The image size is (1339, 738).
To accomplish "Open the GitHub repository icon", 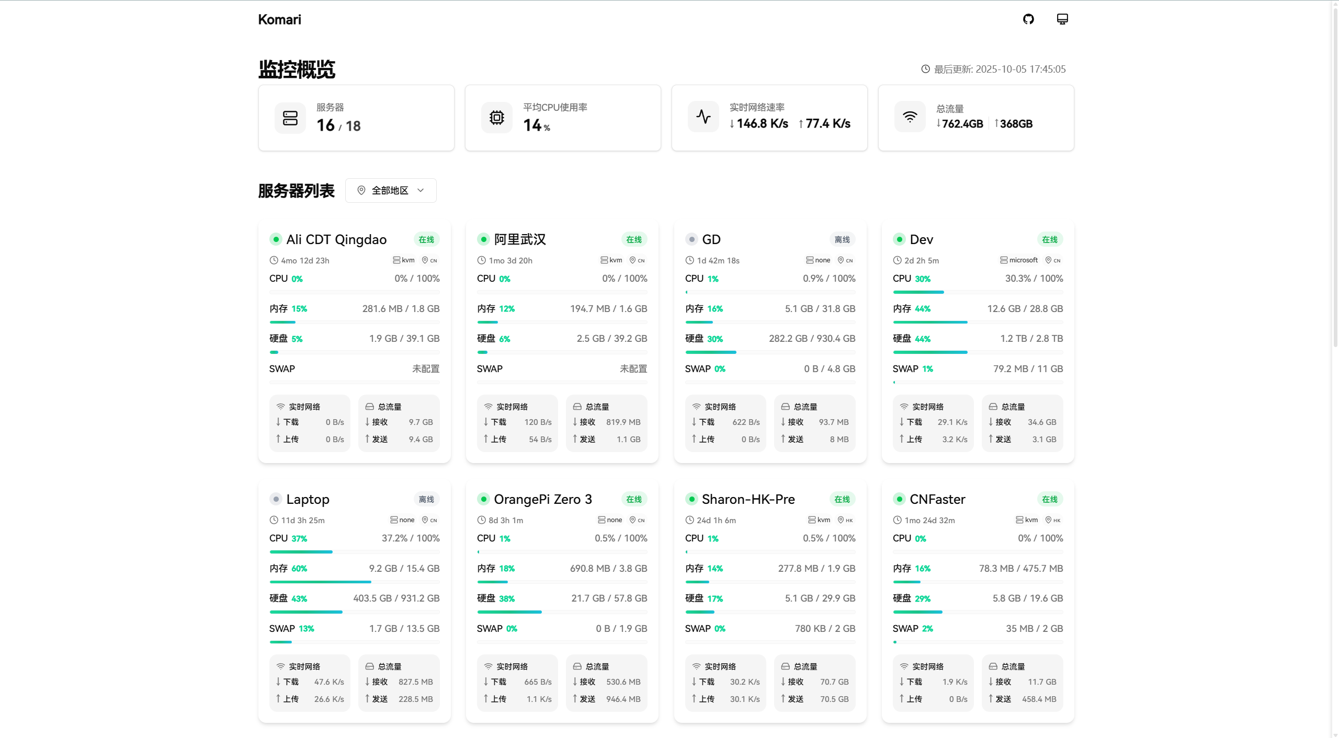I will point(1028,19).
